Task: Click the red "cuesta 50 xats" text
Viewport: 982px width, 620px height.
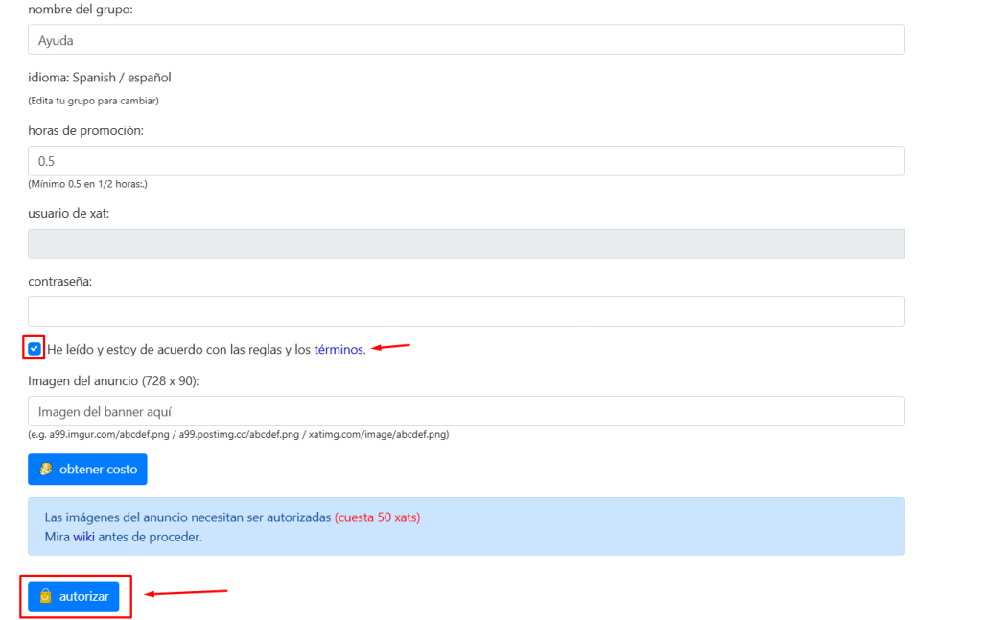Action: 377,517
